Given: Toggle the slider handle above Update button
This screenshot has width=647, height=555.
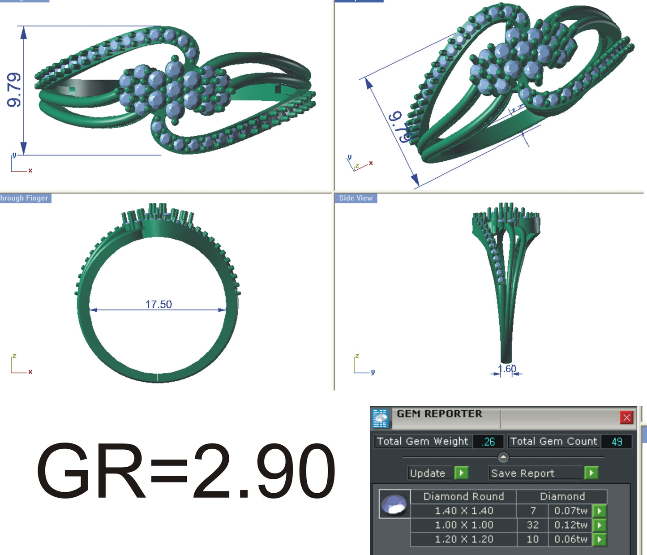Looking at the screenshot, I should (503, 457).
